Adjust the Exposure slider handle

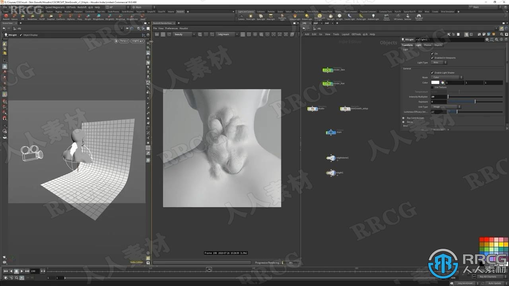click(475, 102)
